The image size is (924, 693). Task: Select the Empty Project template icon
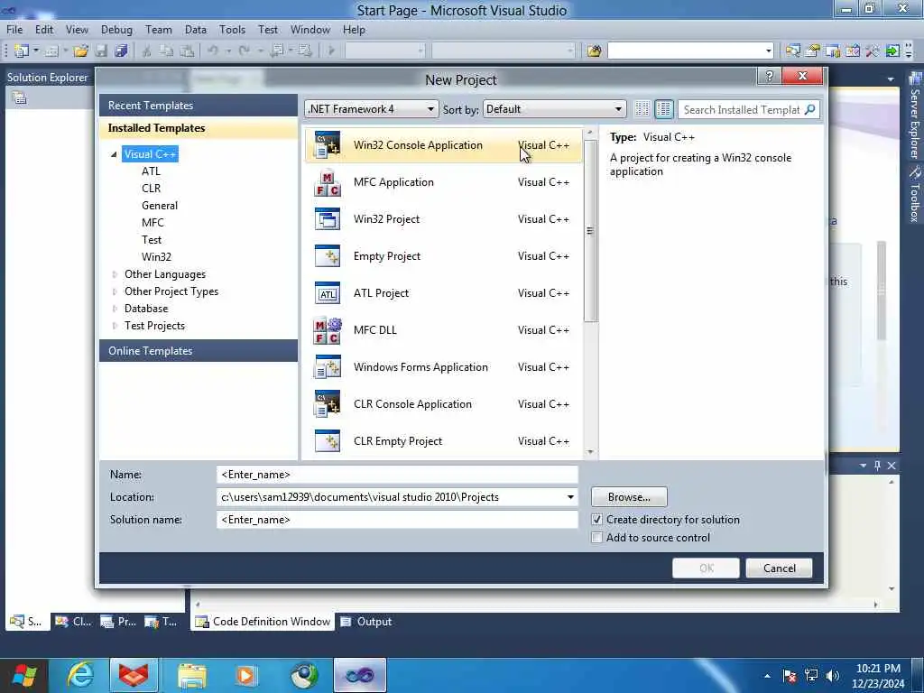pyautogui.click(x=327, y=255)
